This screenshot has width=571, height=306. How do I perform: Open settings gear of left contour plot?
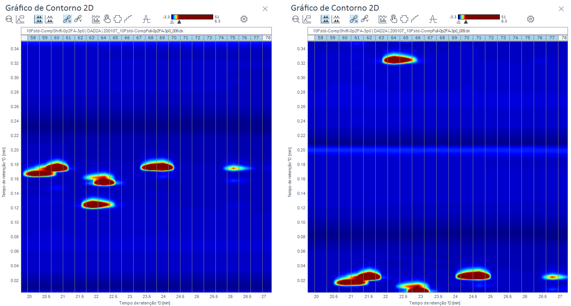244,19
